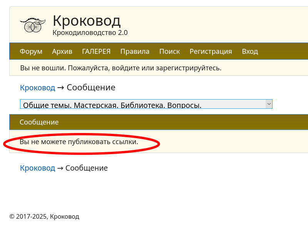Select Правила in the navigation bar
The height and width of the screenshot is (226, 308).
click(135, 52)
